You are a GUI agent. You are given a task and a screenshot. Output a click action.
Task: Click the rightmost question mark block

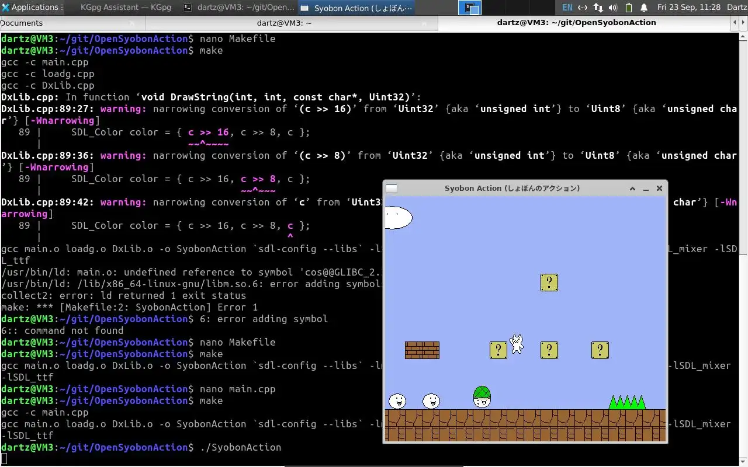coord(600,350)
